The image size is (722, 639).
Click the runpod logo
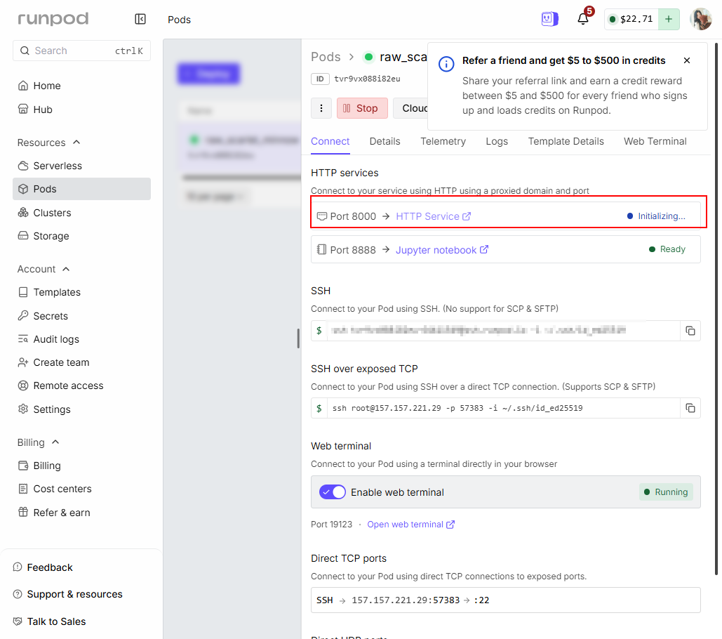tap(53, 19)
